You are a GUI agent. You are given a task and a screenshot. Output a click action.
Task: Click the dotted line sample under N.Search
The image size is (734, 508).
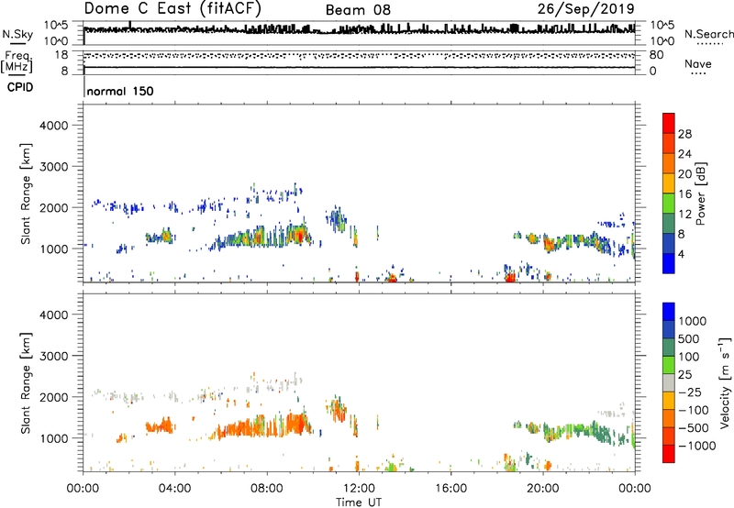(710, 44)
